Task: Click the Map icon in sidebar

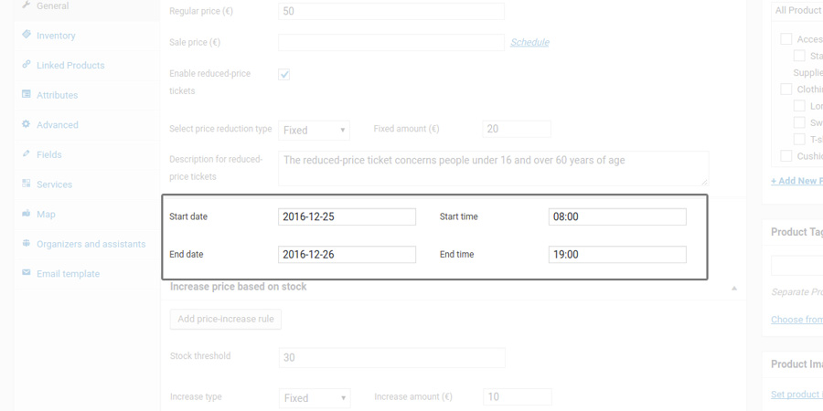Action: tap(27, 214)
